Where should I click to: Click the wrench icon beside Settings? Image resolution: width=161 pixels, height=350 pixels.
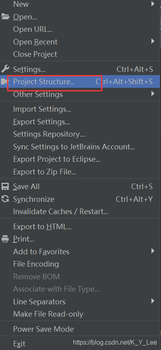[5, 69]
